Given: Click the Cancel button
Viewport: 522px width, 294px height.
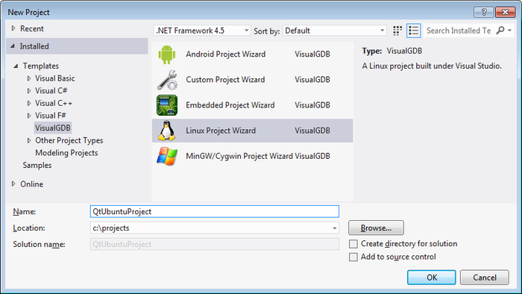Looking at the screenshot, I should (485, 278).
